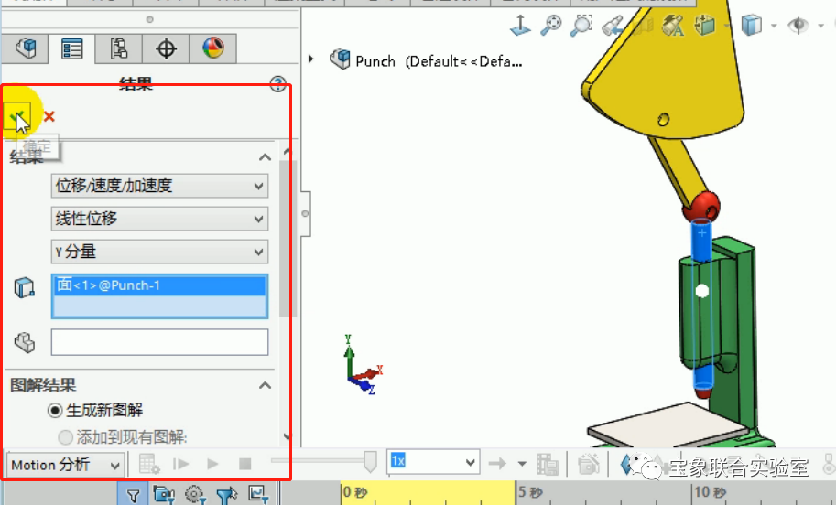
Task: Cancel with the red X button
Action: 49,116
